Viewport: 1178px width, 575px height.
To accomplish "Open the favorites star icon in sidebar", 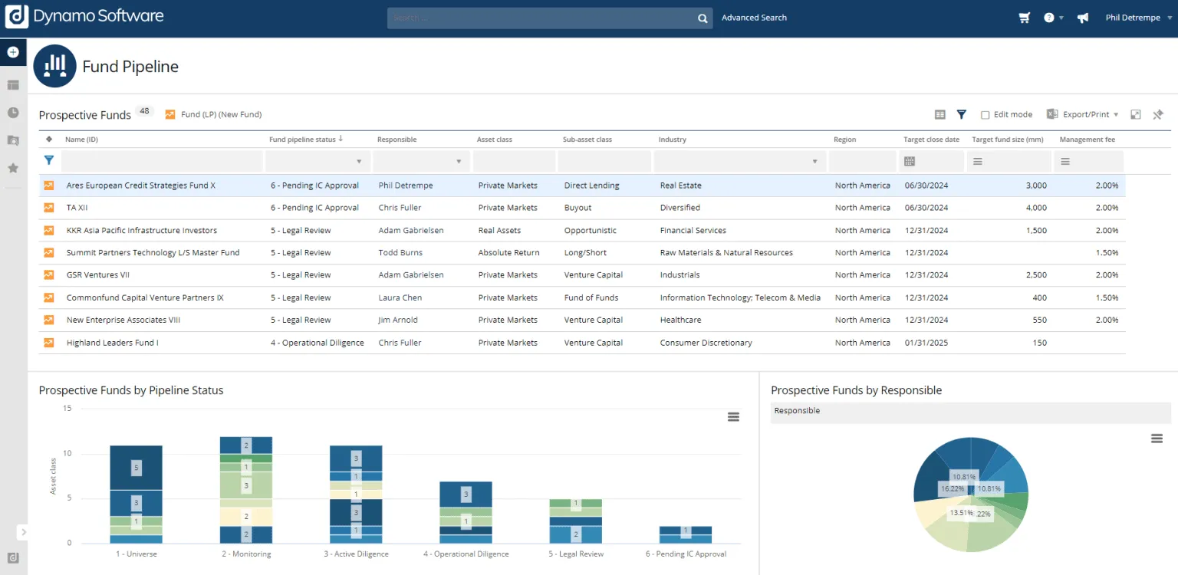I will click(x=13, y=168).
